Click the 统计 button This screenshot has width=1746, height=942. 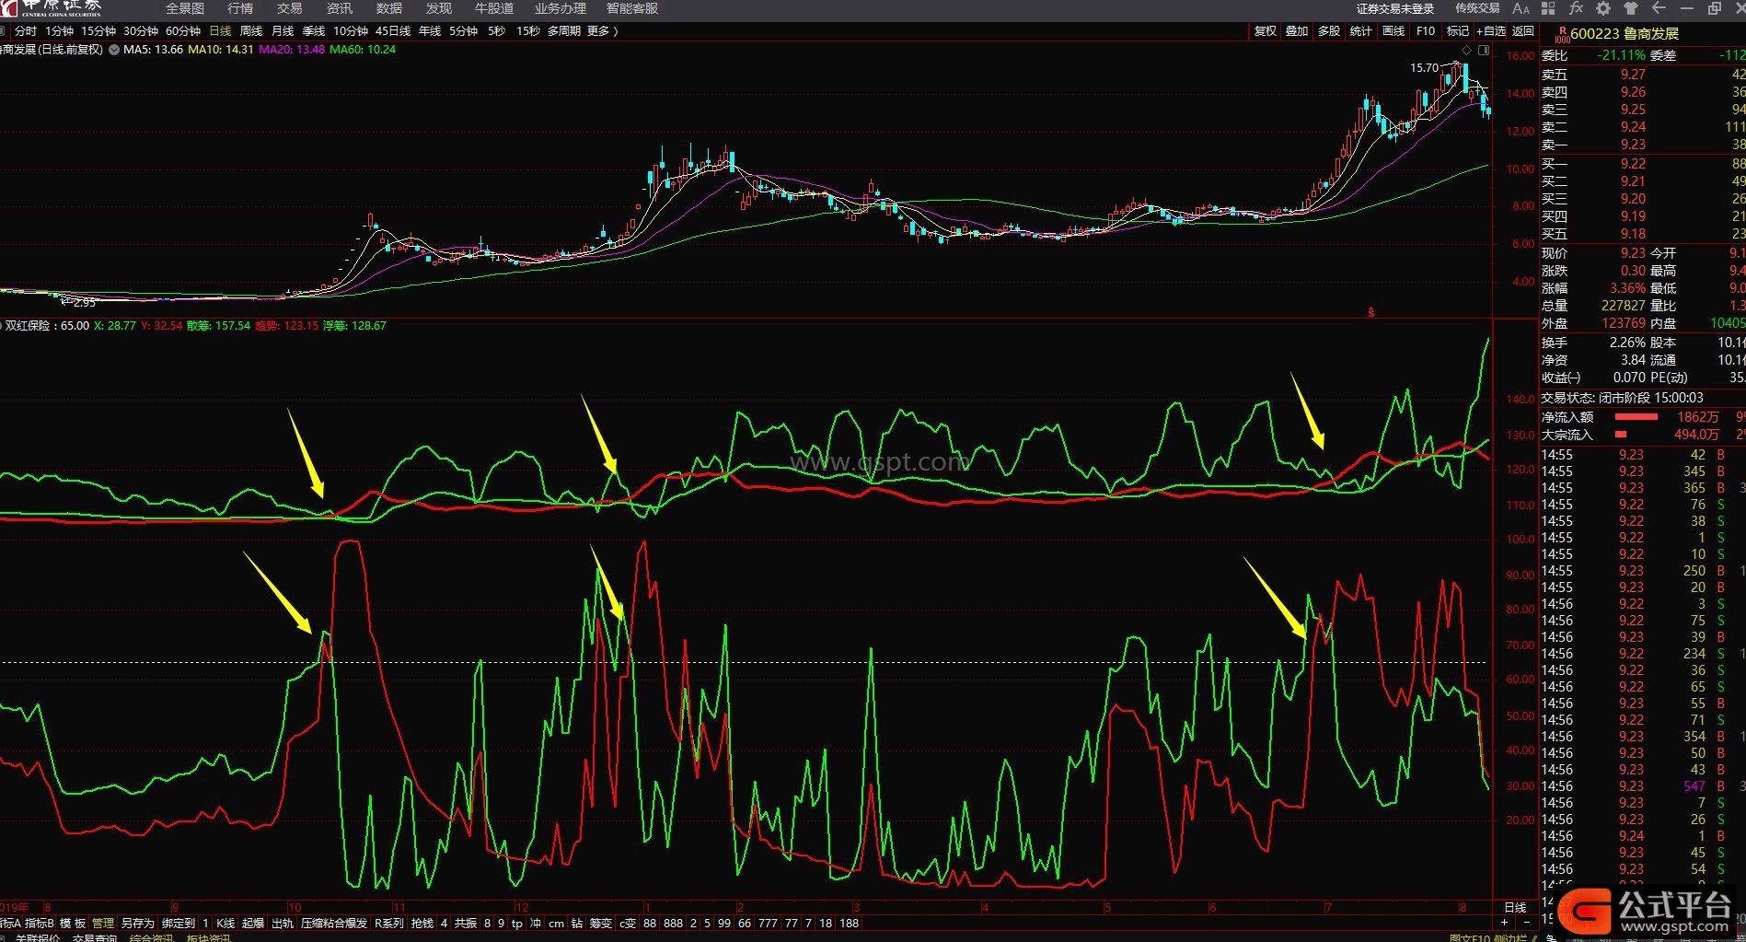pos(1361,31)
